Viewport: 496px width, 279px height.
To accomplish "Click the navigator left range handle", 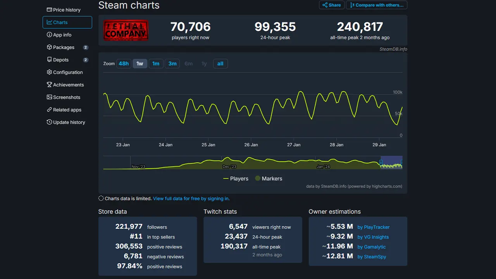I will (x=381, y=162).
